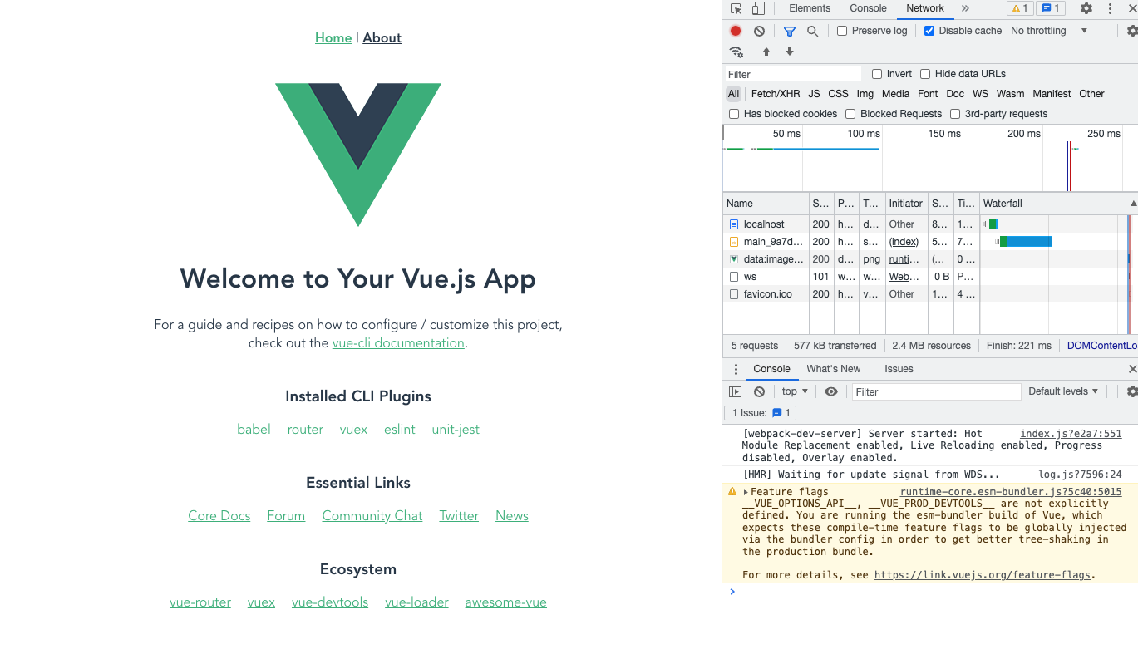Click the (index) initiator link
The width and height of the screenshot is (1138, 659).
(904, 242)
